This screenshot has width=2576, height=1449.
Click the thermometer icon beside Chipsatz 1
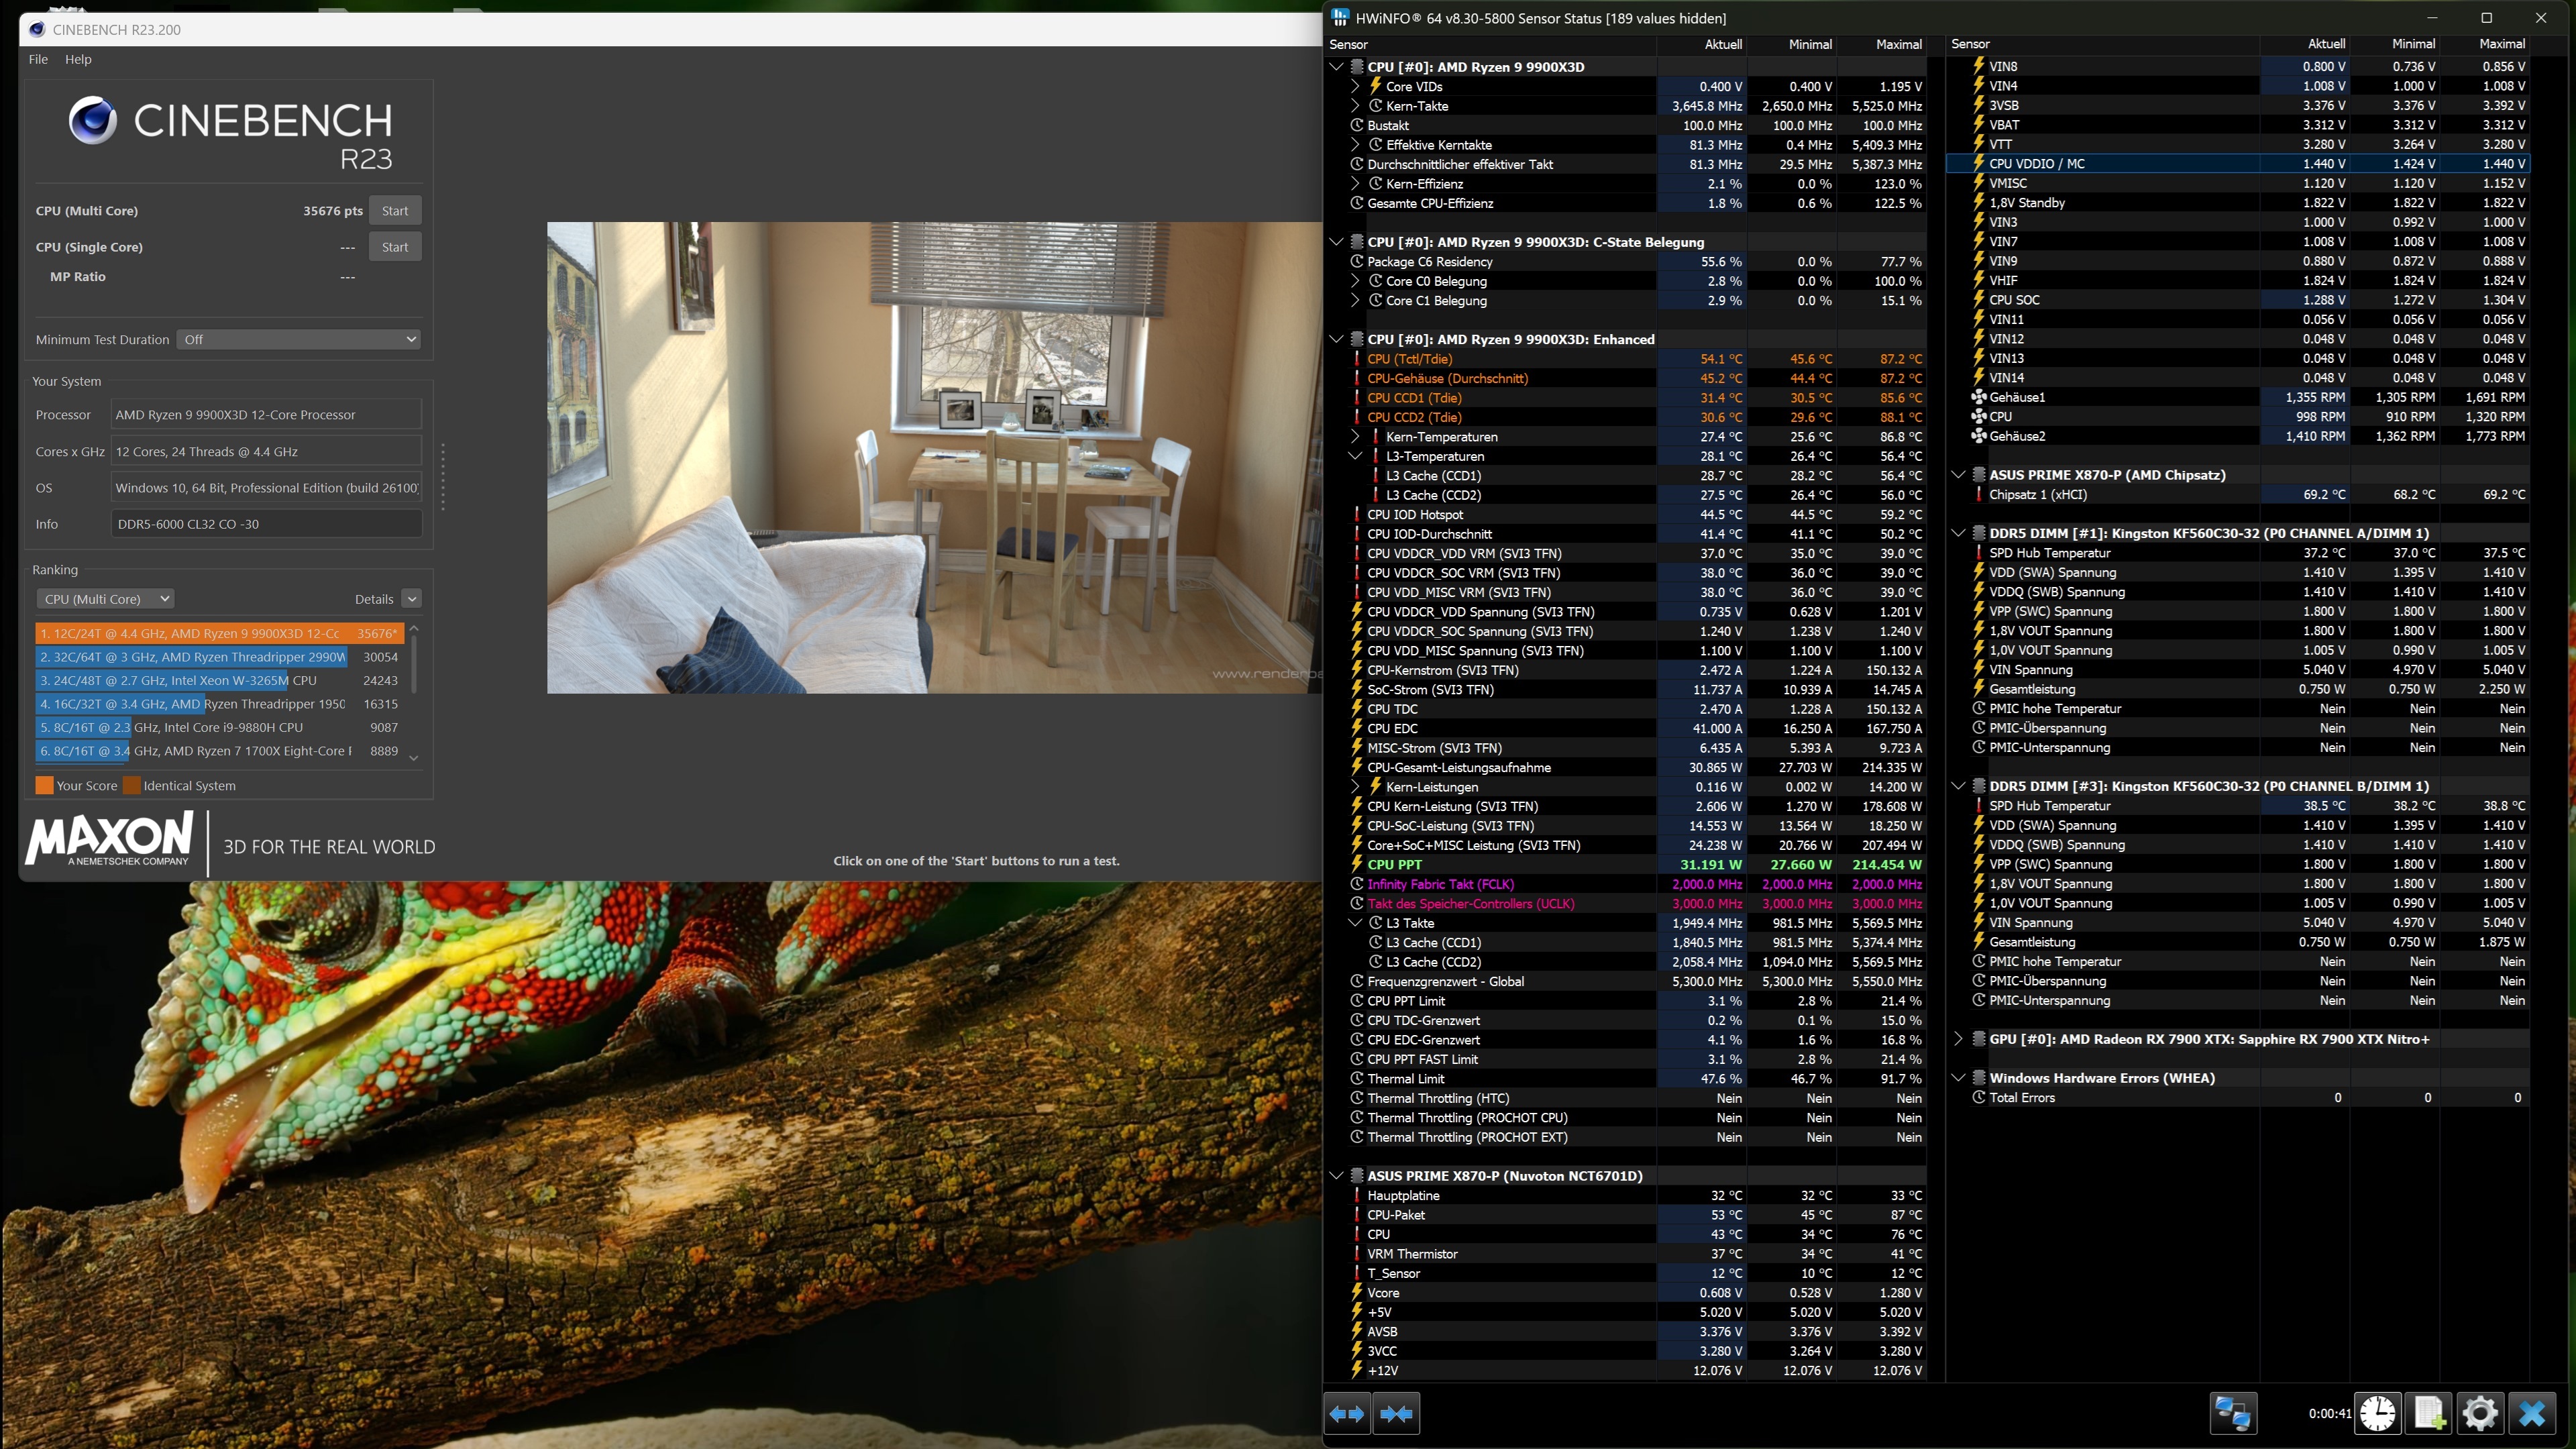click(1978, 494)
